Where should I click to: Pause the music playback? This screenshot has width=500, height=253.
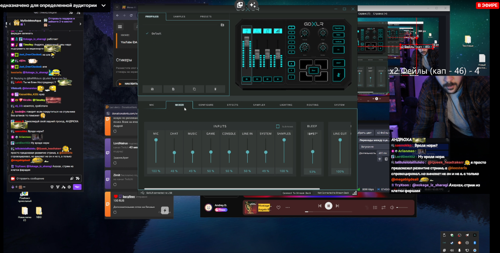(329, 206)
